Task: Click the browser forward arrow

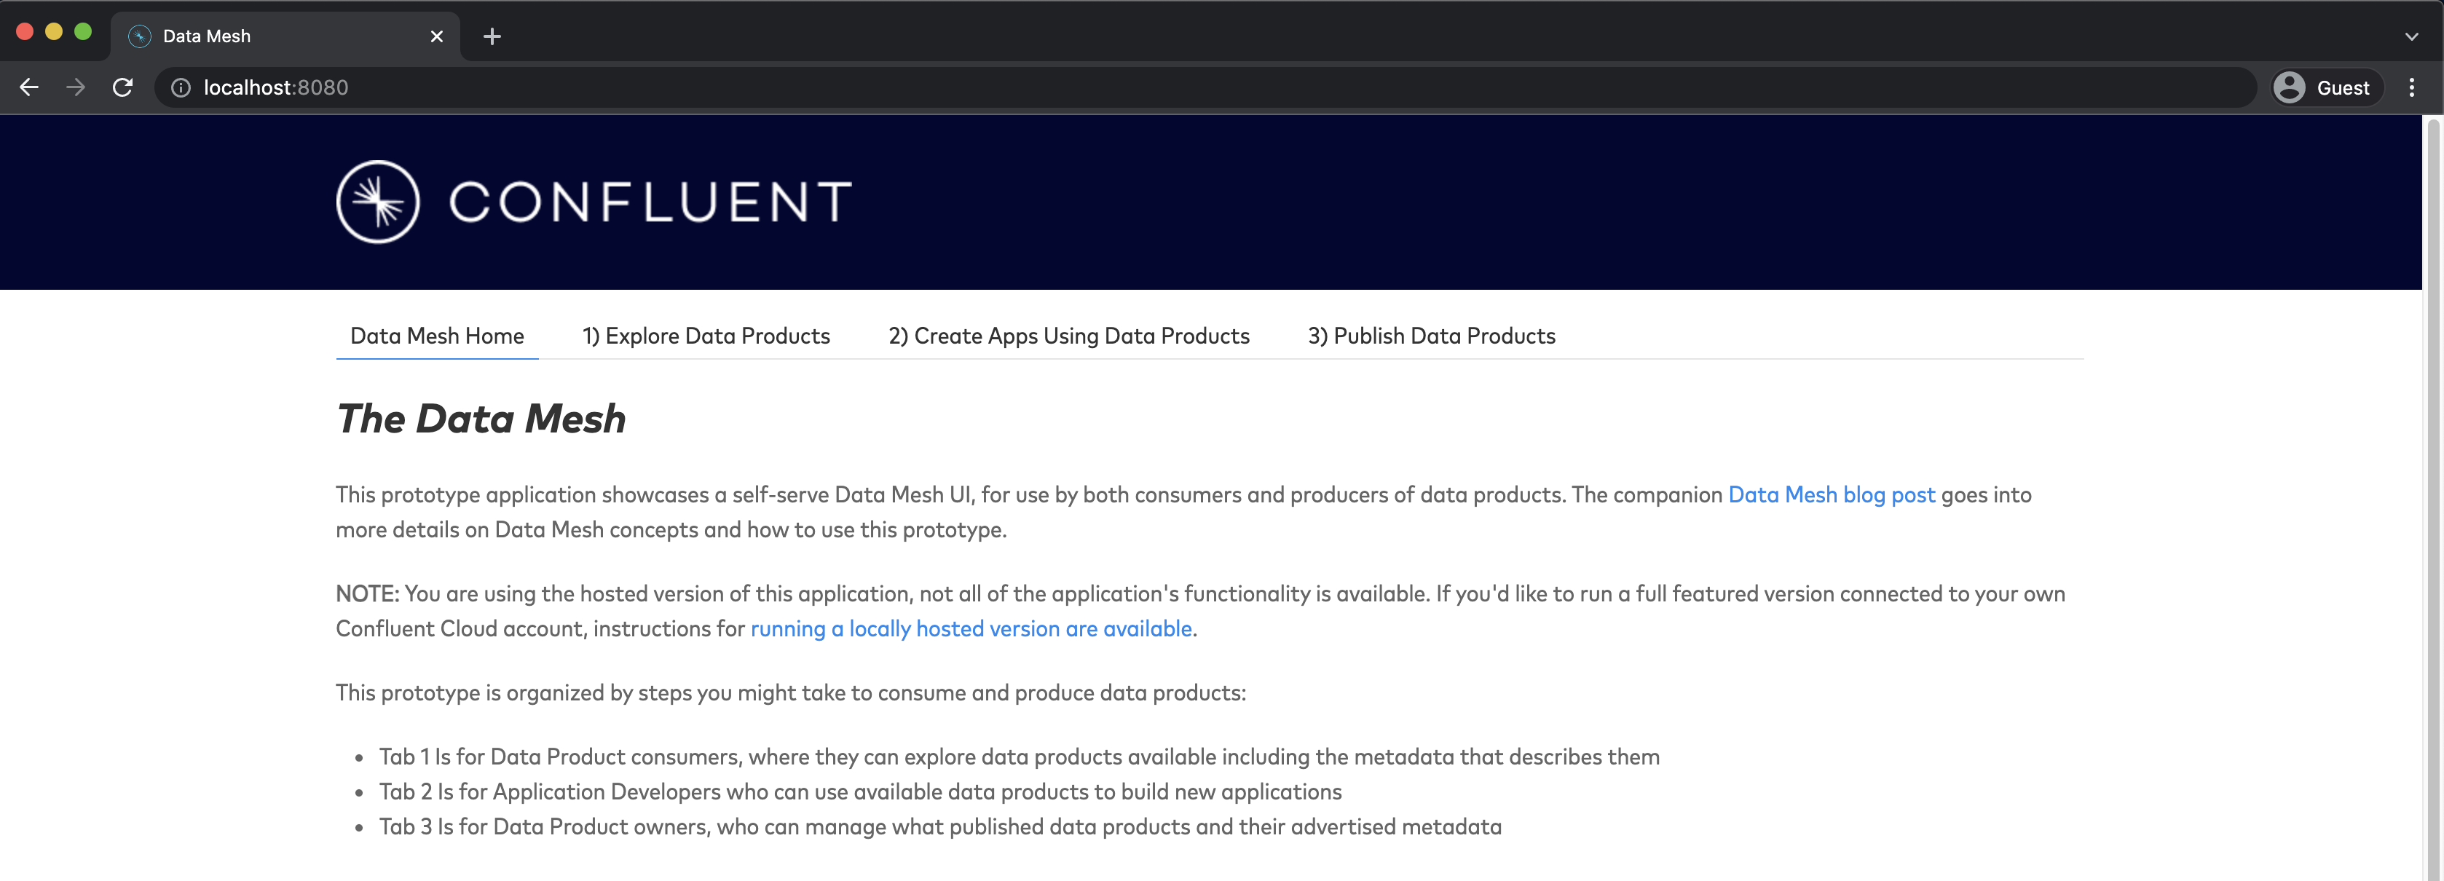Action: point(76,87)
